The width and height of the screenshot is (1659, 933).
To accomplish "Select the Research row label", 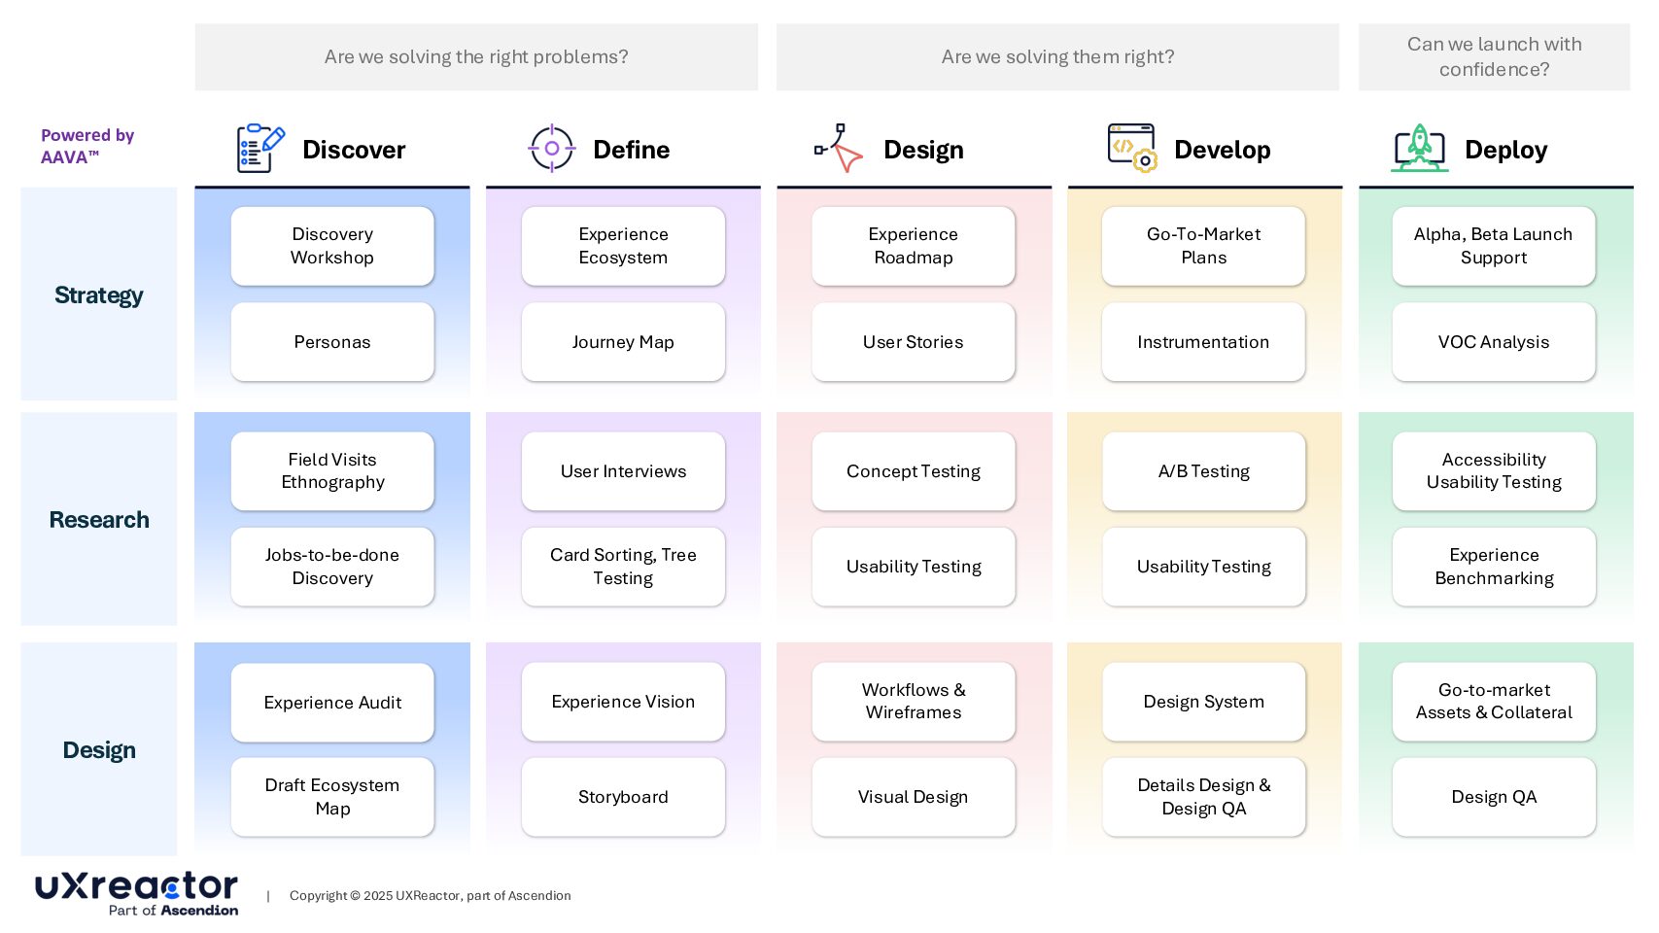I will (x=99, y=519).
